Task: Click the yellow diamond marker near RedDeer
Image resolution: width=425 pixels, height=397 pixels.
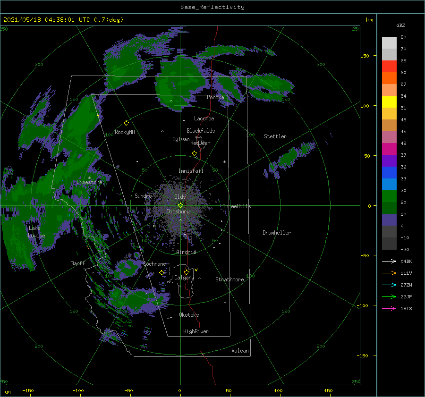Action: 194,153
